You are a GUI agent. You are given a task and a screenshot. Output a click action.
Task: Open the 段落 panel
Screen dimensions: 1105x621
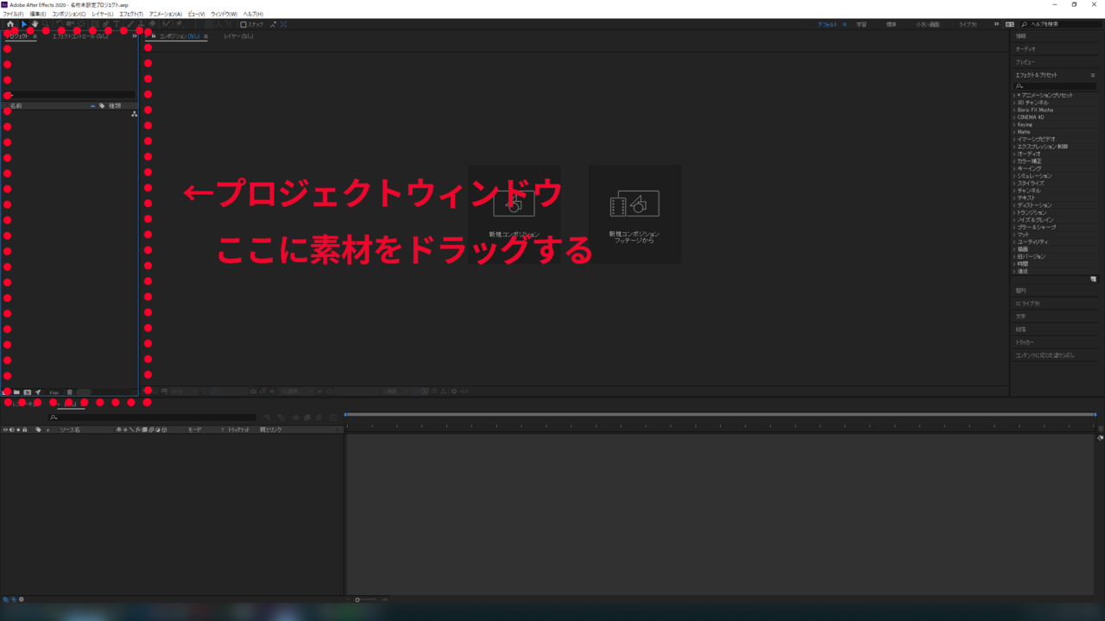point(1021,329)
